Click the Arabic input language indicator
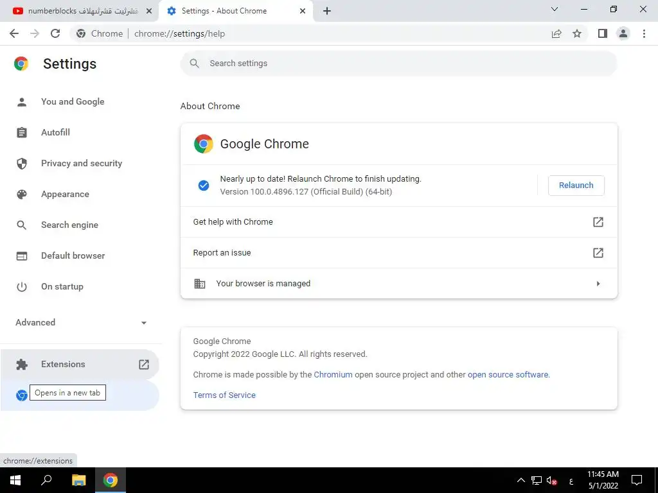658x493 pixels. pyautogui.click(x=571, y=481)
